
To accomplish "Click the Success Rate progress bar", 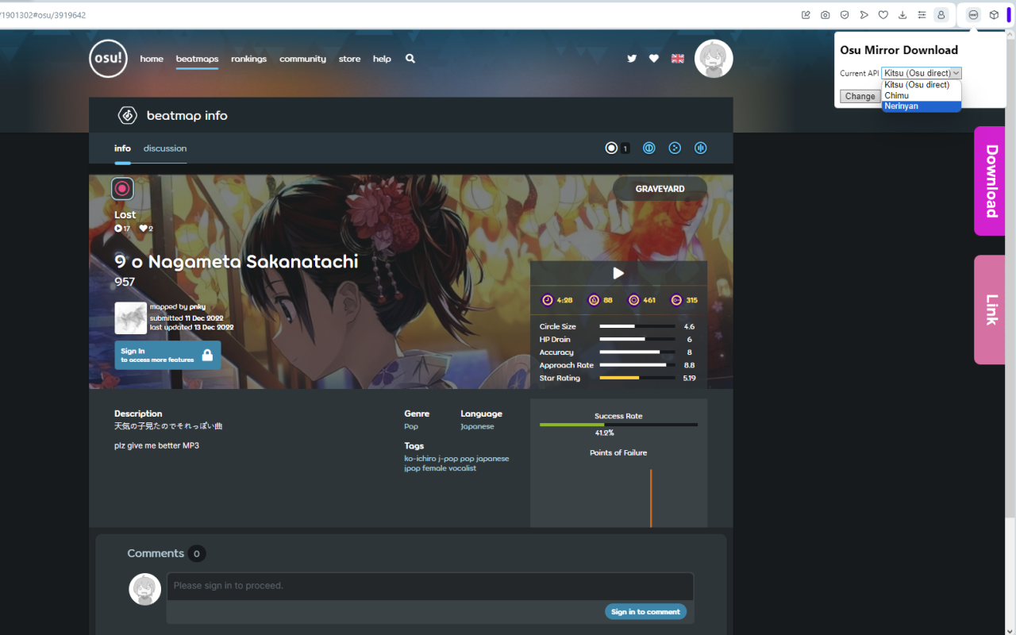I will [618, 425].
